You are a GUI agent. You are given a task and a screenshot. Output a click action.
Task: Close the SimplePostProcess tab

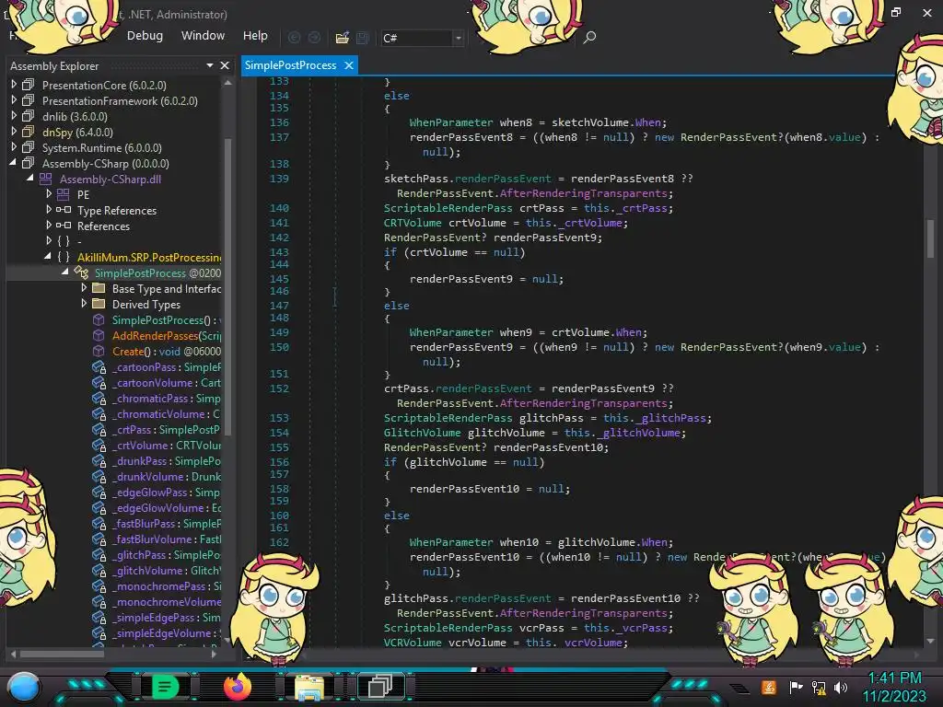pos(349,65)
